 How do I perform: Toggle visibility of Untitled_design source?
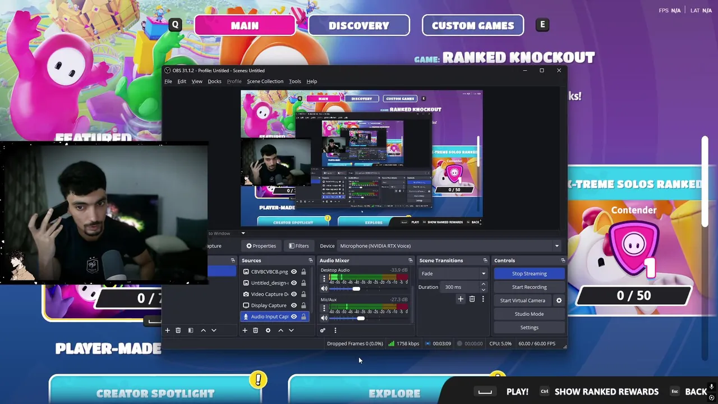click(293, 283)
